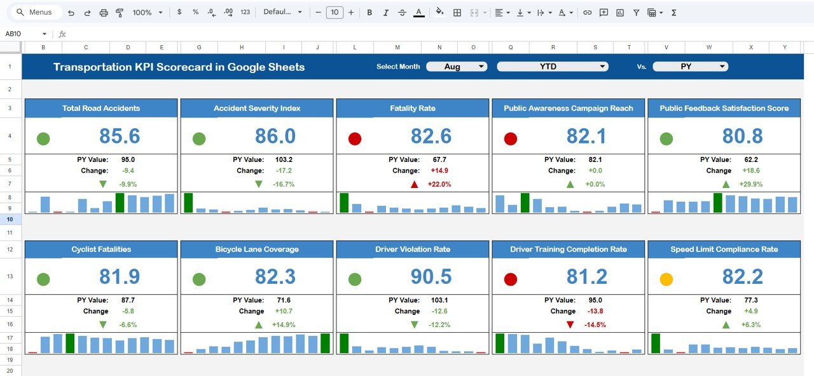The height and width of the screenshot is (376, 814).
Task: Open the PY comparison dropdown
Action: pos(691,66)
